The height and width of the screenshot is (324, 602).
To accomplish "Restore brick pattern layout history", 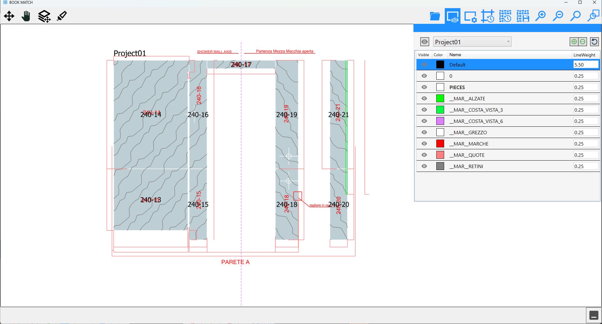I will (505, 16).
